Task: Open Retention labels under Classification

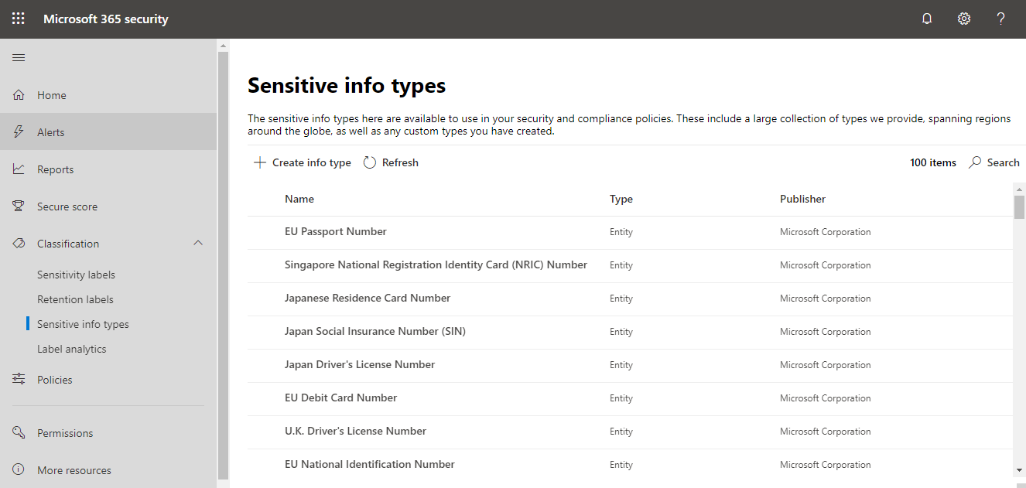Action: [75, 299]
